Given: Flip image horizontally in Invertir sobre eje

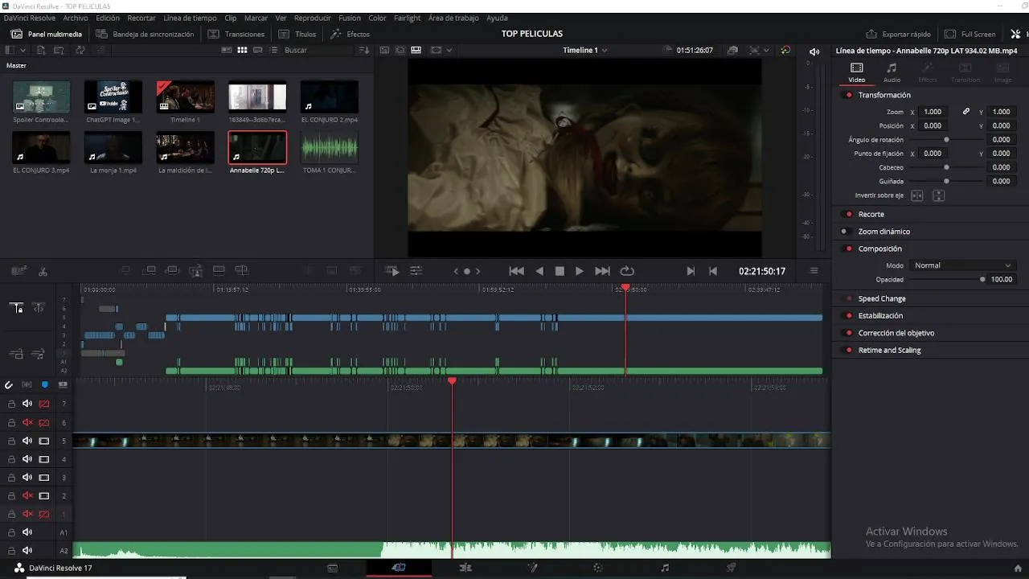Looking at the screenshot, I should tap(916, 195).
